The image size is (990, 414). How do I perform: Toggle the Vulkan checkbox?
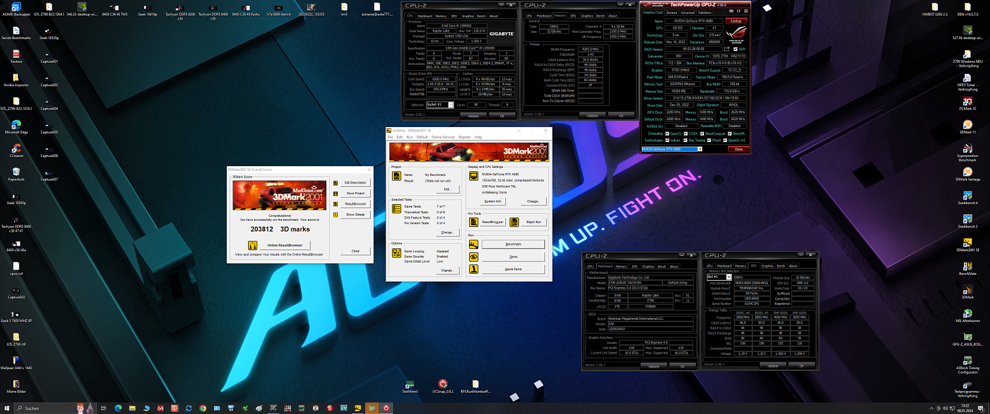click(x=667, y=140)
